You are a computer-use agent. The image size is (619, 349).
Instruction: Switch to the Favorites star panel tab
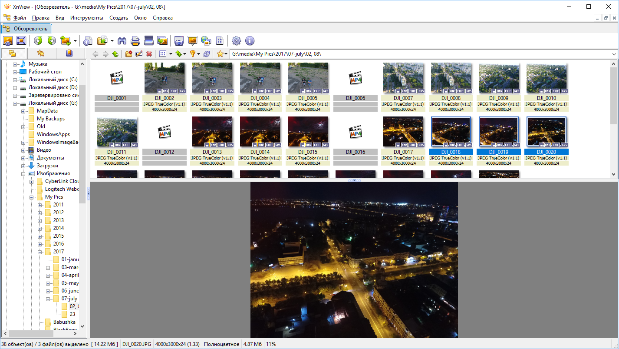pyautogui.click(x=41, y=53)
